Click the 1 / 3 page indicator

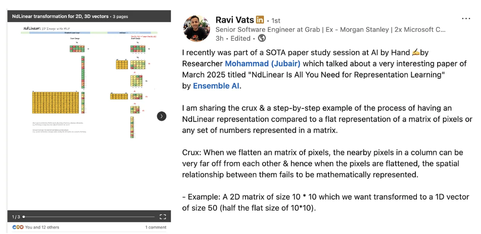click(x=16, y=217)
